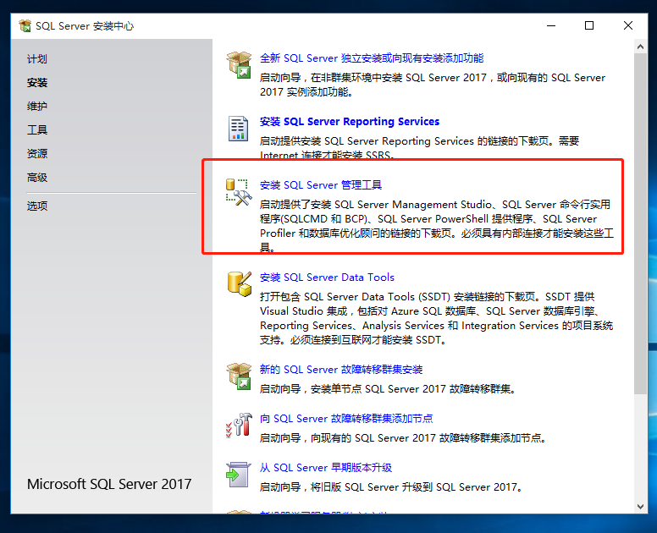Open 从 SQL Server 早期版本升级 link
The height and width of the screenshot is (533, 657).
326,467
